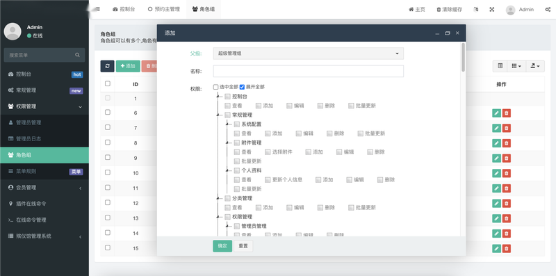The width and height of the screenshot is (556, 276).
Task: Edit the row with ID 6
Action: pyautogui.click(x=496, y=113)
